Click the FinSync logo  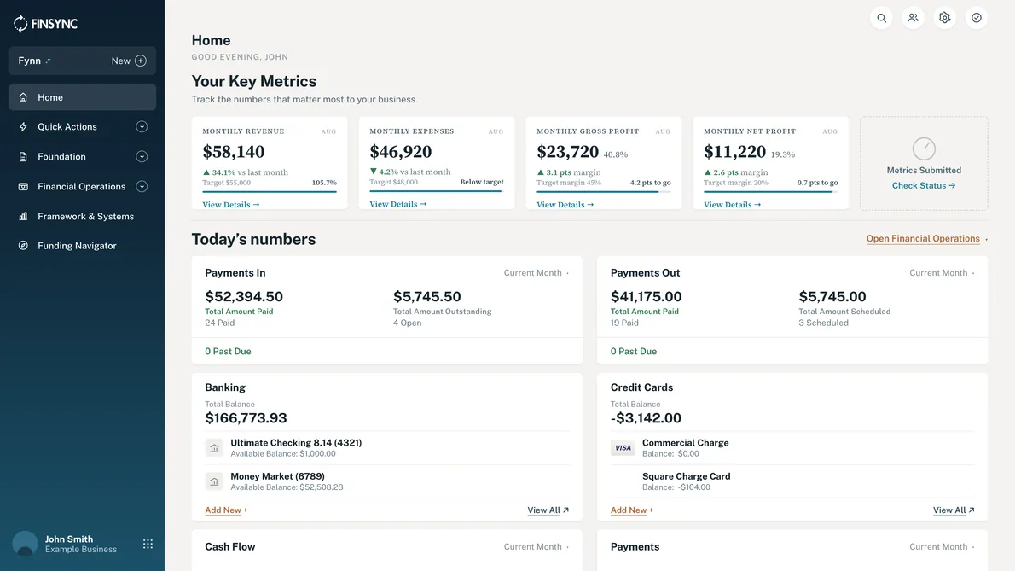45,24
